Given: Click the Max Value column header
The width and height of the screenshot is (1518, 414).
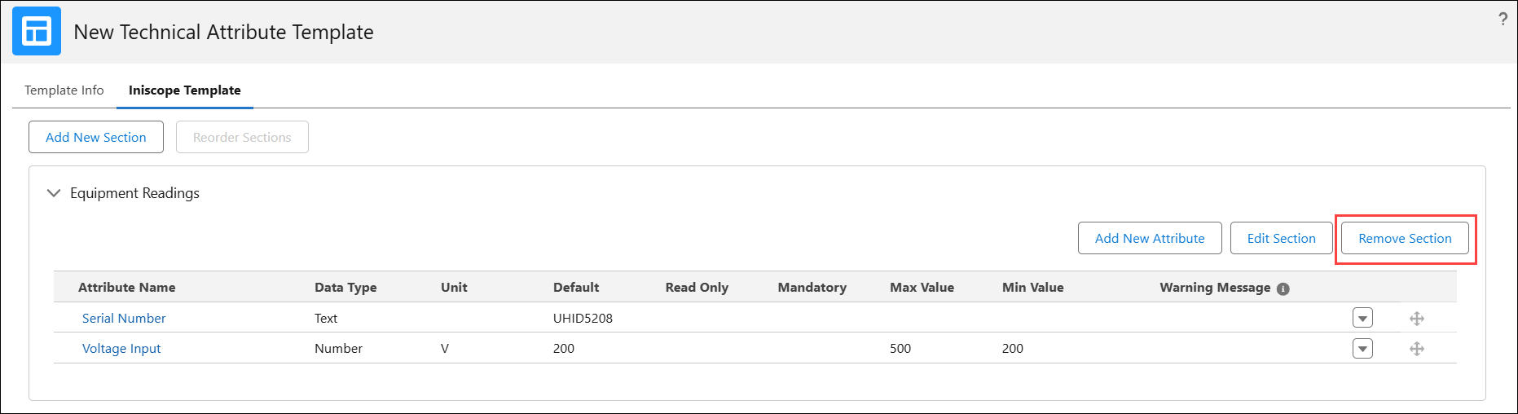Looking at the screenshot, I should point(922,287).
